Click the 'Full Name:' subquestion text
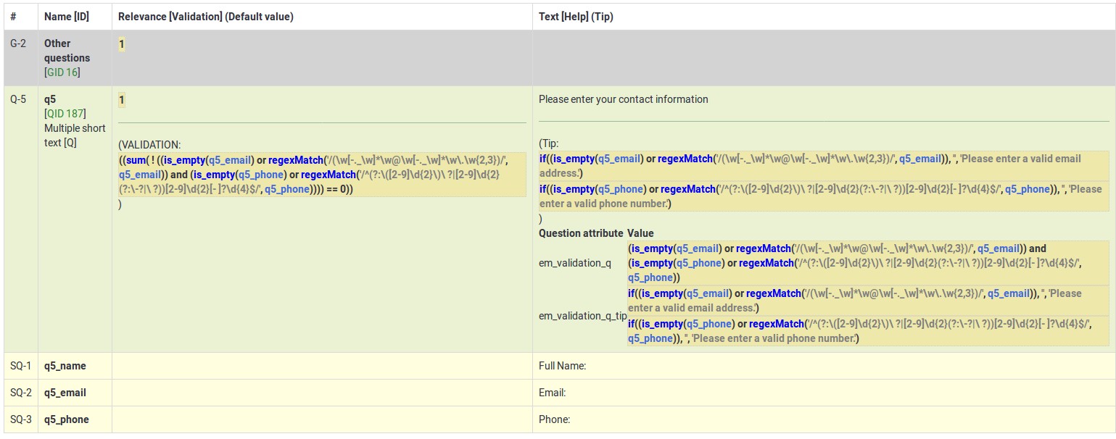Screen dimensions: 1116x439 pos(562,367)
